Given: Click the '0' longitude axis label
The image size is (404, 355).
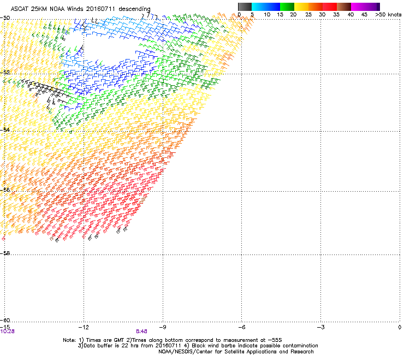Looking at the screenshot, I should (x=400, y=327).
